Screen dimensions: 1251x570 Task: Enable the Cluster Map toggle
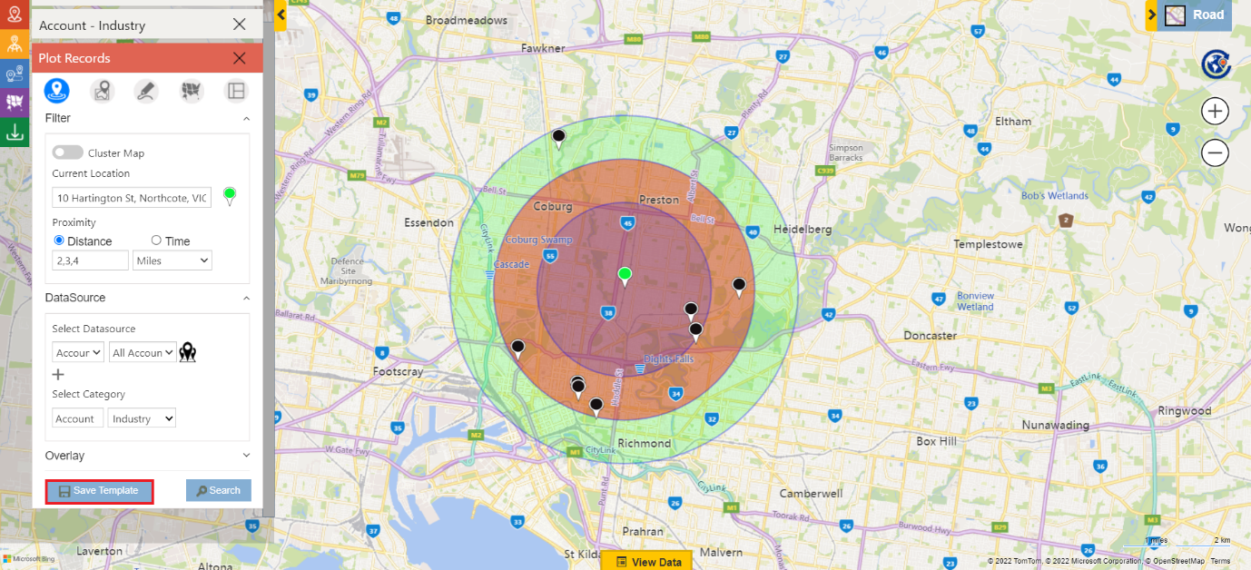click(x=67, y=152)
